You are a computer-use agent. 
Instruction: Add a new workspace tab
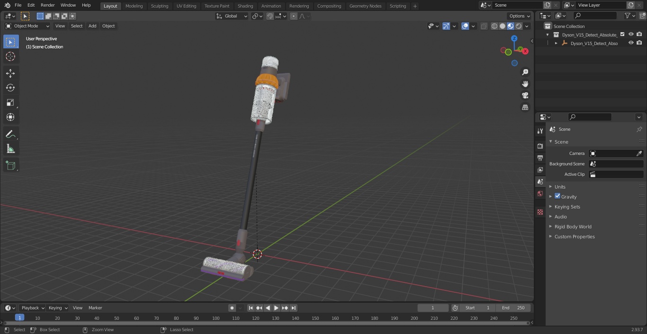pyautogui.click(x=415, y=6)
